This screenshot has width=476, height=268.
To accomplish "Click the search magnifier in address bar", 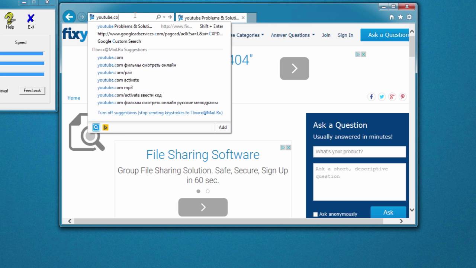I will tap(158, 17).
